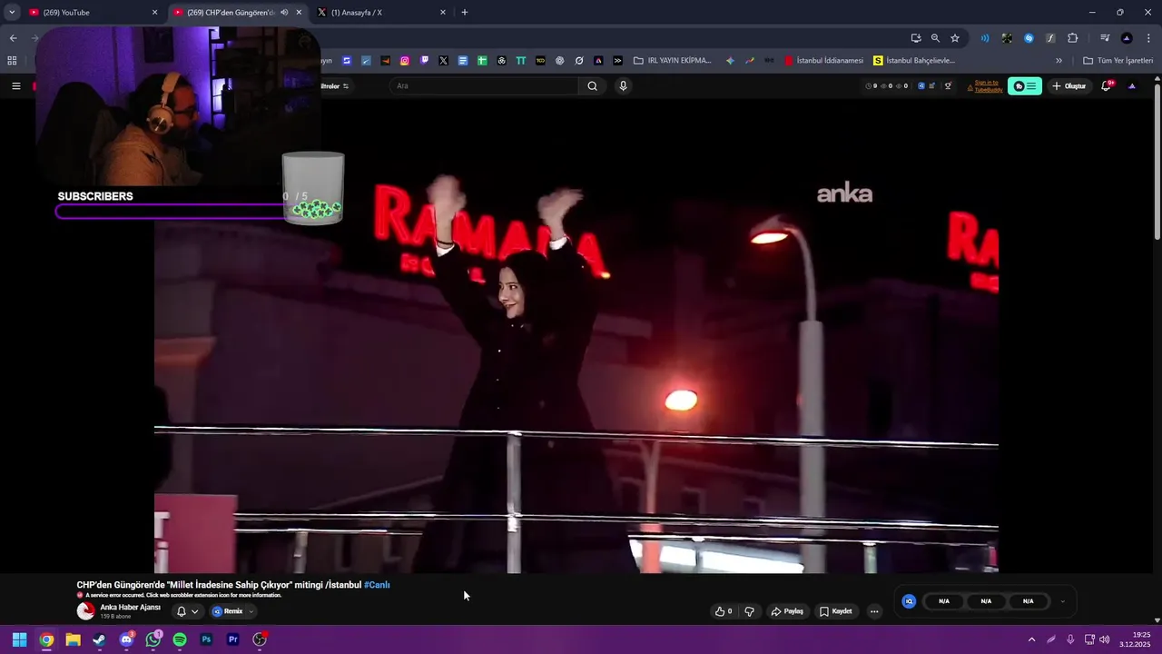Go back with browser back arrow
Screen dimensions: 1162x654
pyautogui.click(x=13, y=38)
